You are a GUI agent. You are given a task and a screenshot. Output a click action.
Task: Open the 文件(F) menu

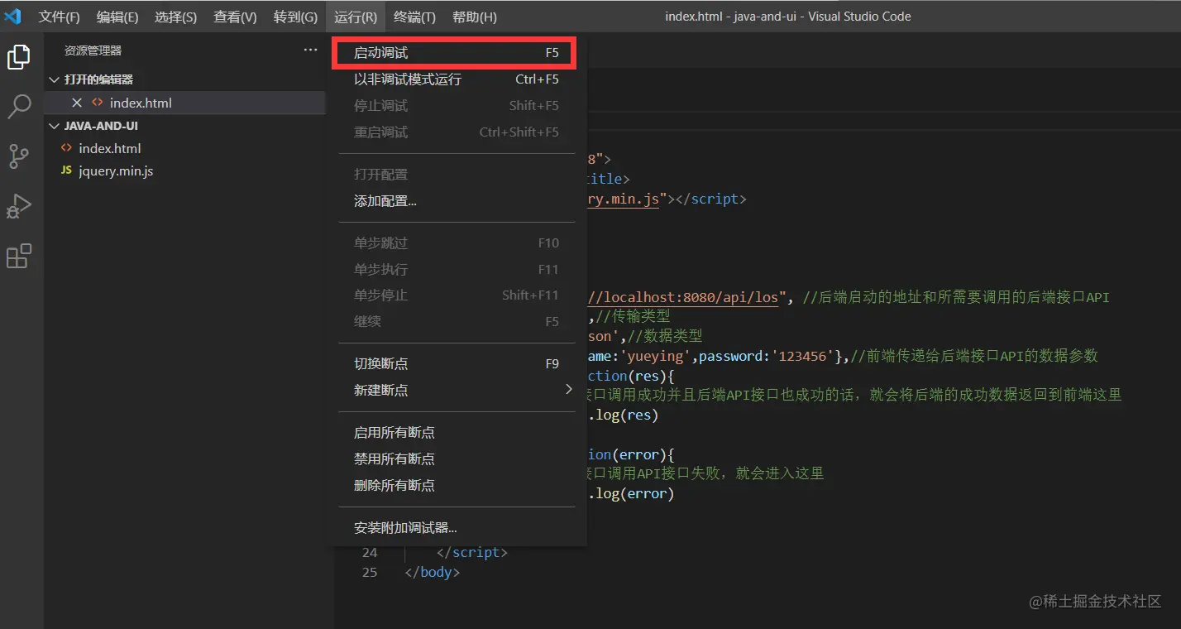tap(60, 17)
